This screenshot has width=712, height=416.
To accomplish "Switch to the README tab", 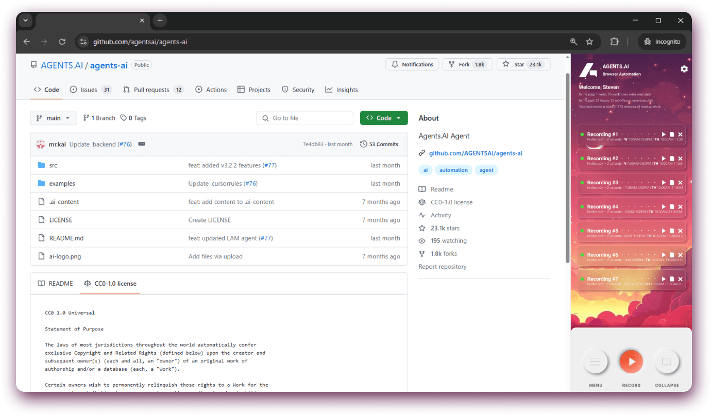I will [56, 284].
